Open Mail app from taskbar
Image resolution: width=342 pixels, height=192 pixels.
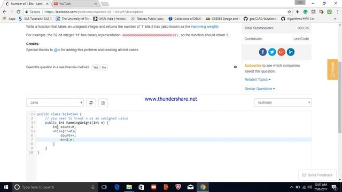190,187
